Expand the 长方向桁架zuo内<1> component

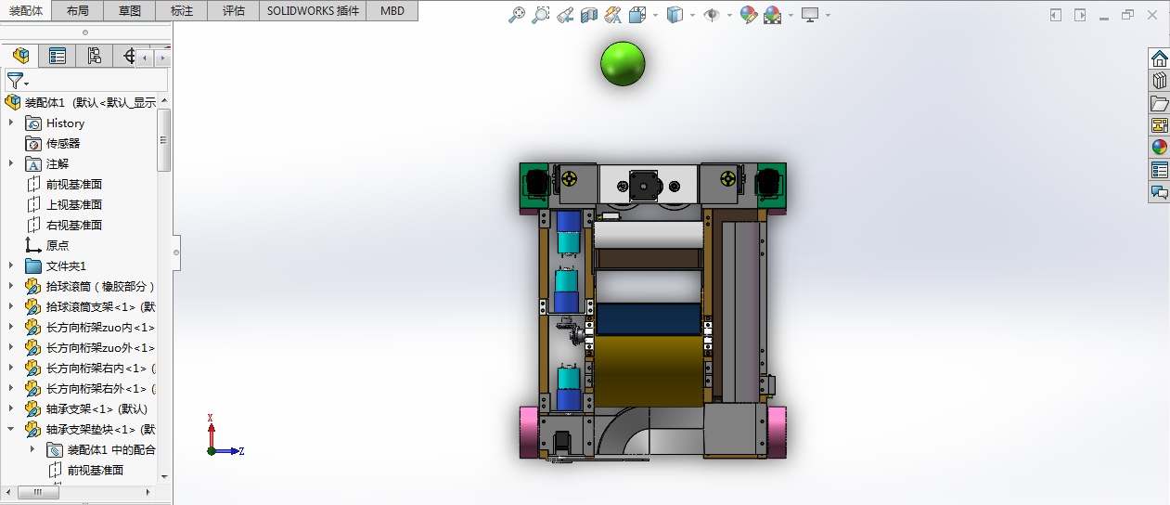(x=11, y=327)
